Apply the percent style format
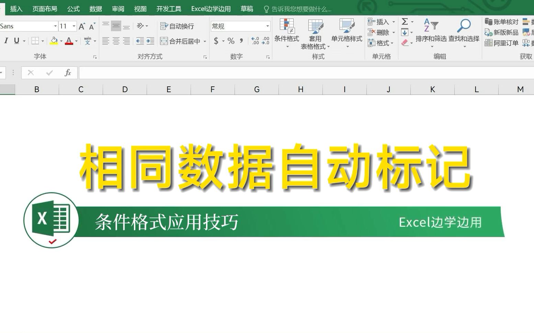Image resolution: width=534 pixels, height=333 pixels. [x=231, y=41]
